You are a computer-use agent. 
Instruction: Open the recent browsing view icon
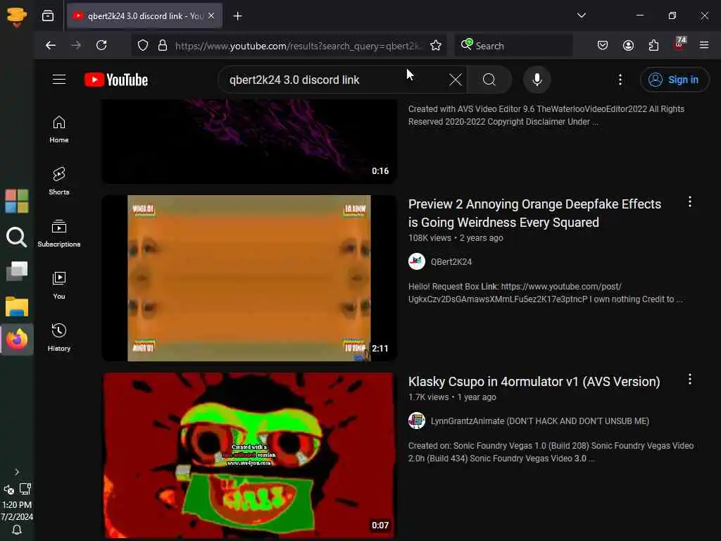pyautogui.click(x=48, y=15)
